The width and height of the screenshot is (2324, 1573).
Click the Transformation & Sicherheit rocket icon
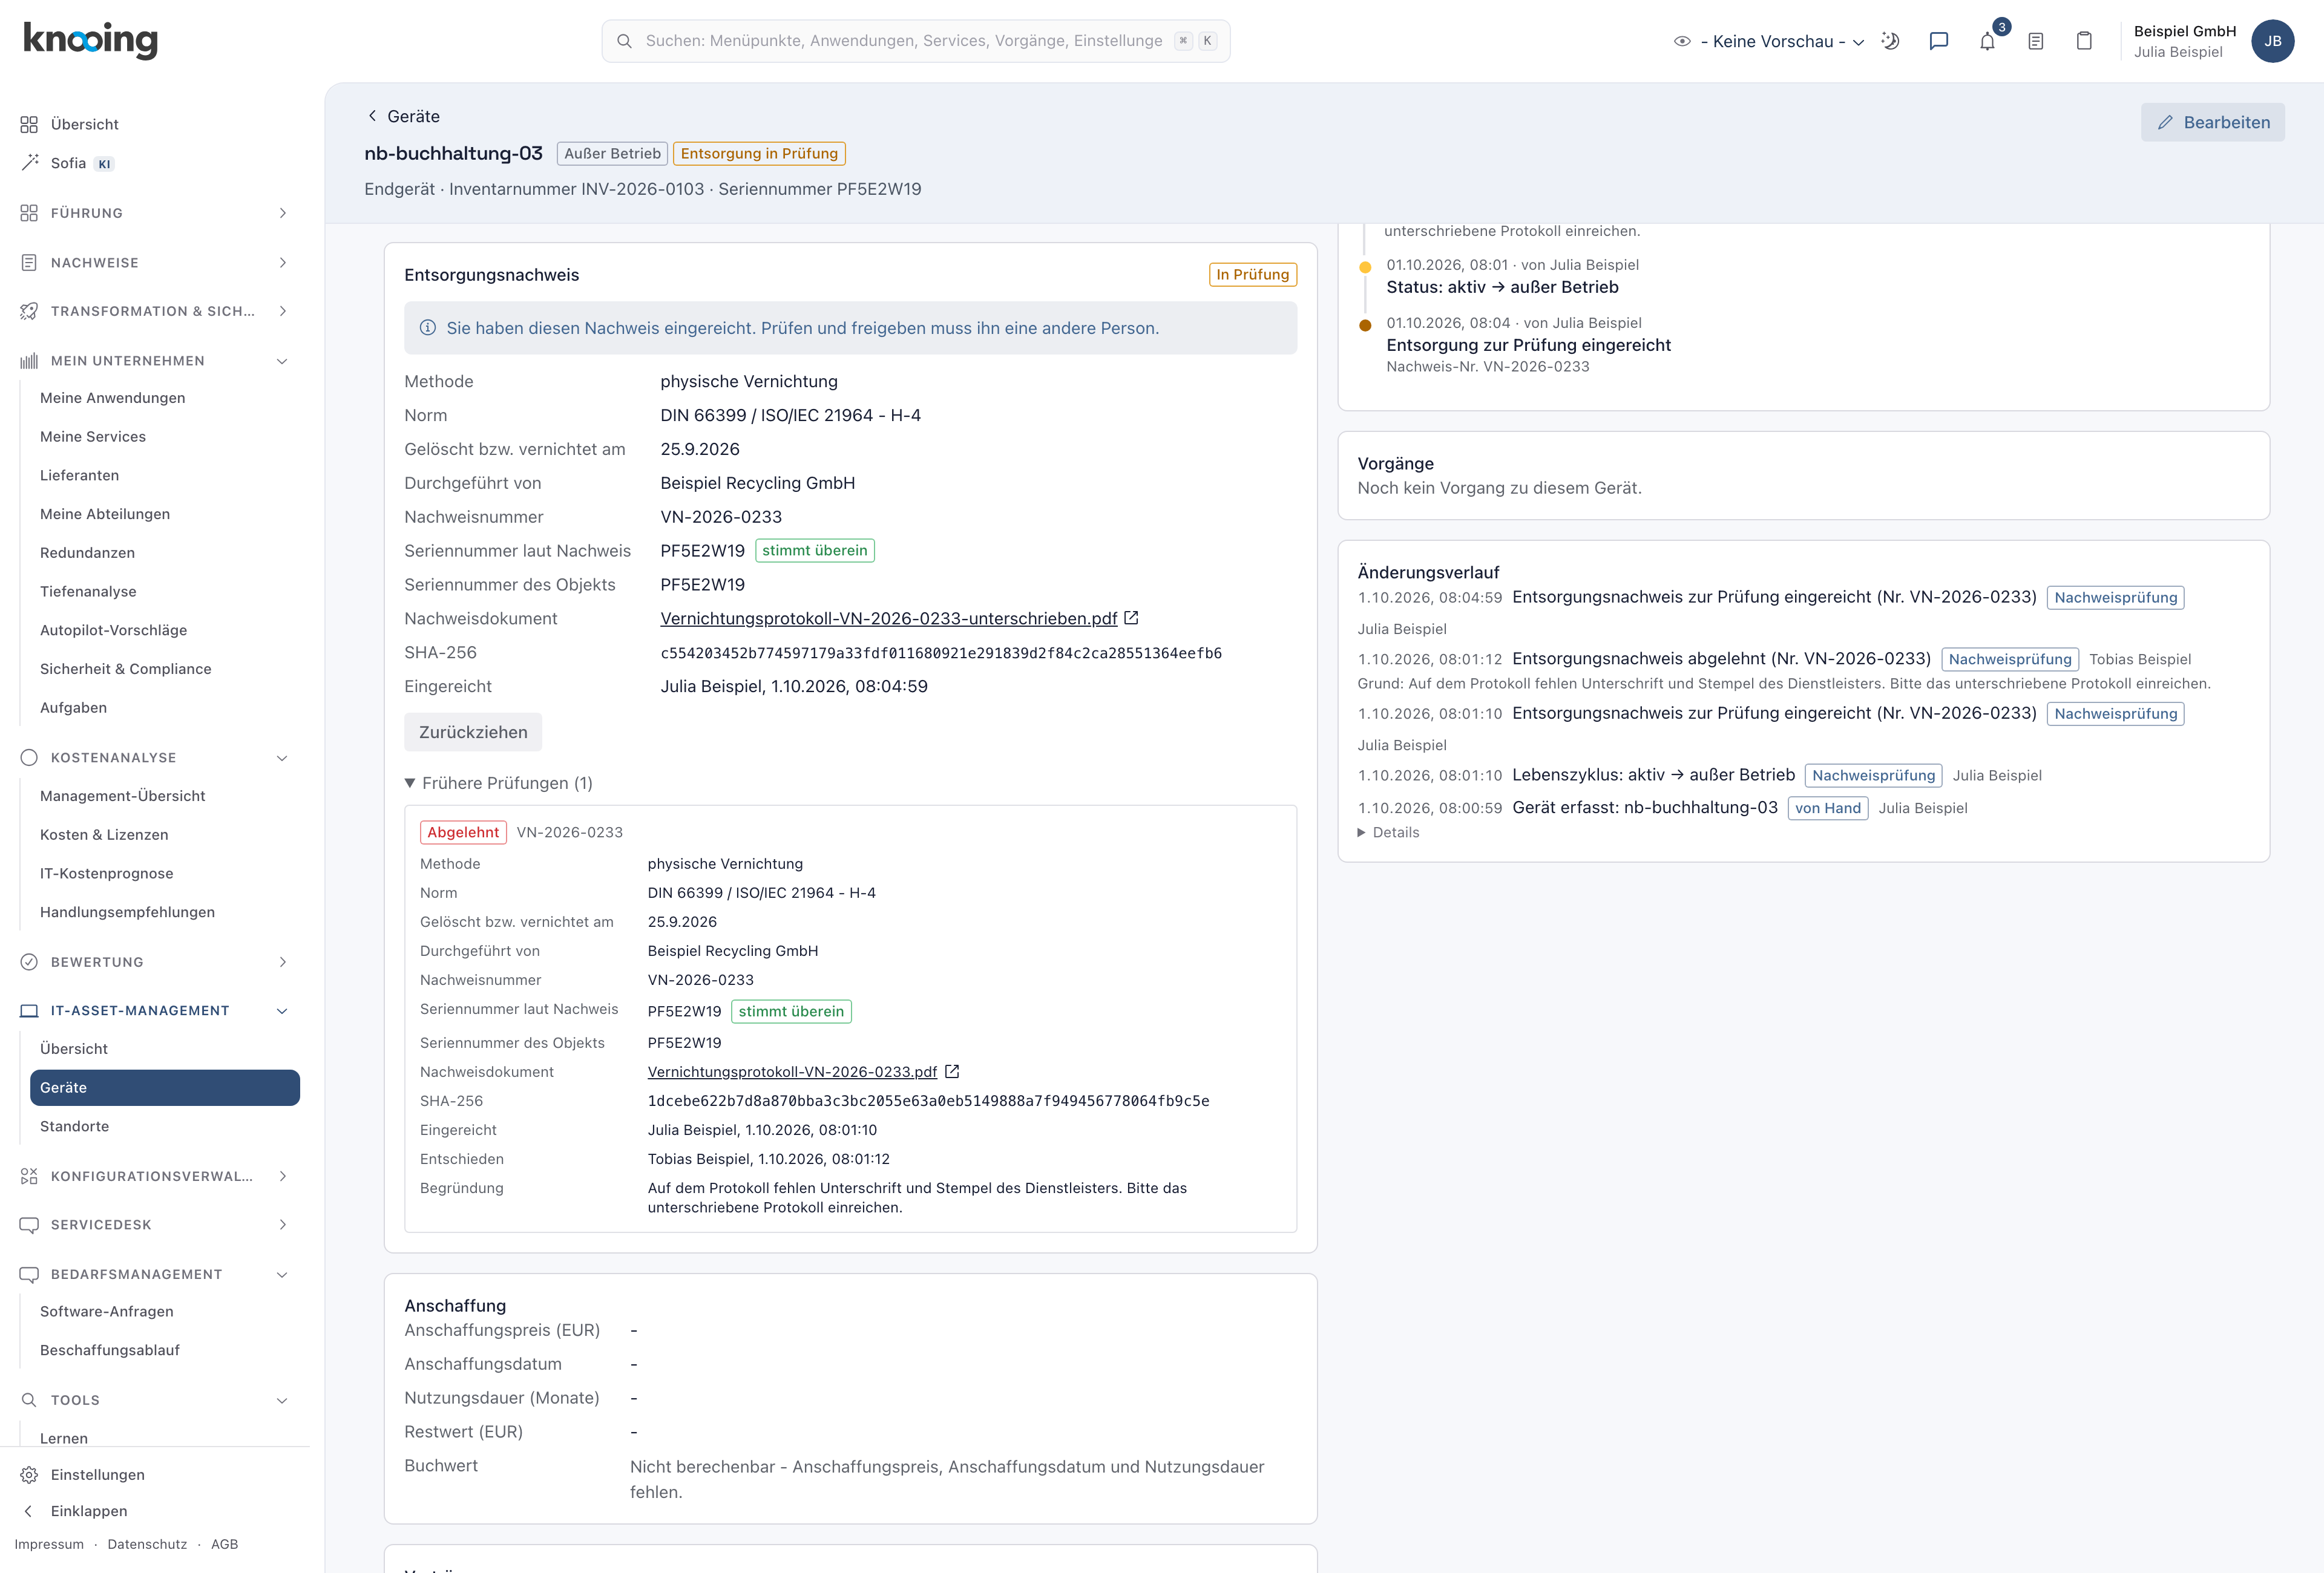[29, 311]
